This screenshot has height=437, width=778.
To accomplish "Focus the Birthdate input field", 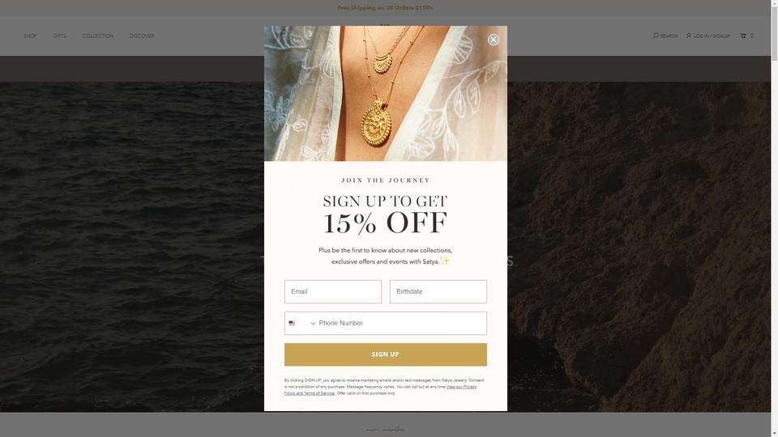I will tap(438, 291).
